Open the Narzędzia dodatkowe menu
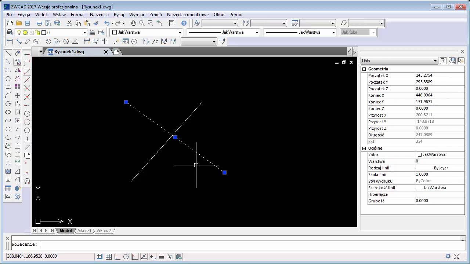This screenshot has width=470, height=264. click(188, 15)
